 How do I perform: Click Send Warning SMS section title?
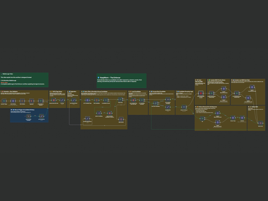pos(199,81)
